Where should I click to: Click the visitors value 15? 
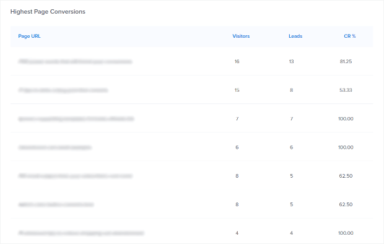(x=237, y=90)
